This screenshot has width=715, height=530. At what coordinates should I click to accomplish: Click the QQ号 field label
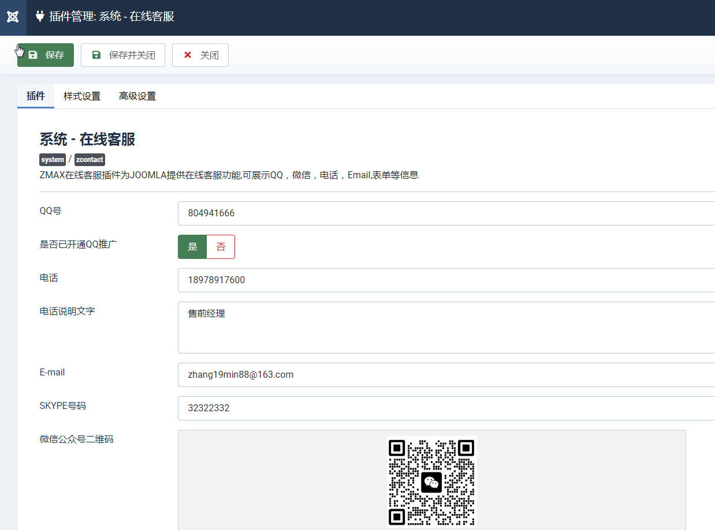(50, 211)
